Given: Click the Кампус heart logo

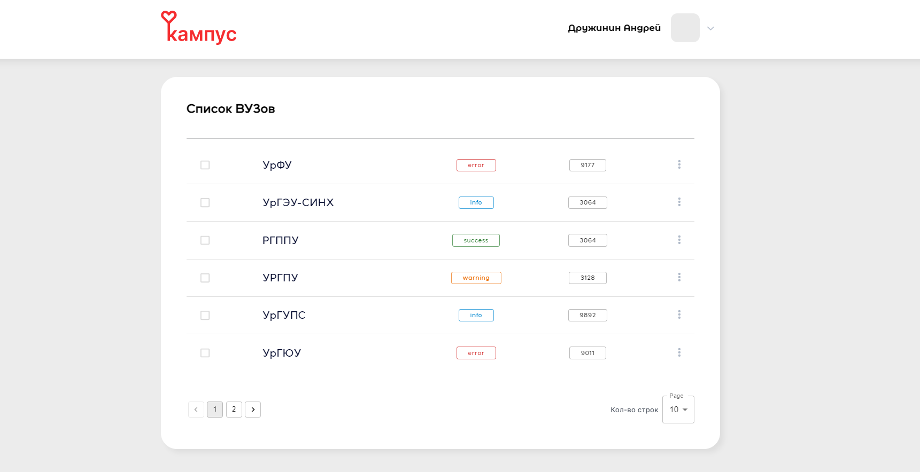Looking at the screenshot, I should (198, 27).
